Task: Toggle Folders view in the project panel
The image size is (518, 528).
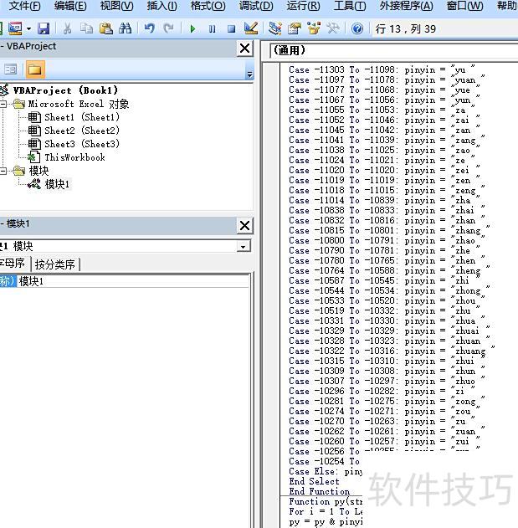Action: 34,69
